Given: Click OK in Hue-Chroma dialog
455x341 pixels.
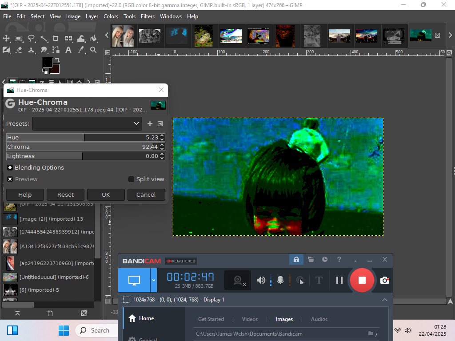Looking at the screenshot, I should tap(106, 194).
